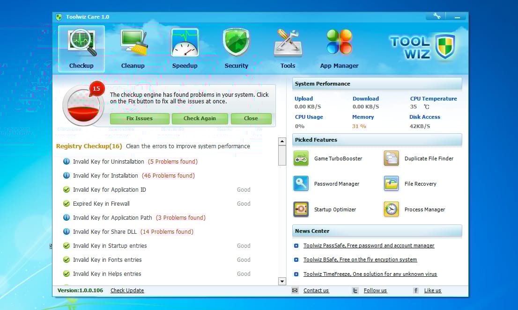Select the Security tab
The image size is (518, 310).
coord(236,49)
